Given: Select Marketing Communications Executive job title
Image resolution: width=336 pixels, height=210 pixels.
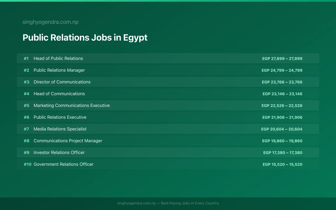Looking at the screenshot, I should click(72, 106).
